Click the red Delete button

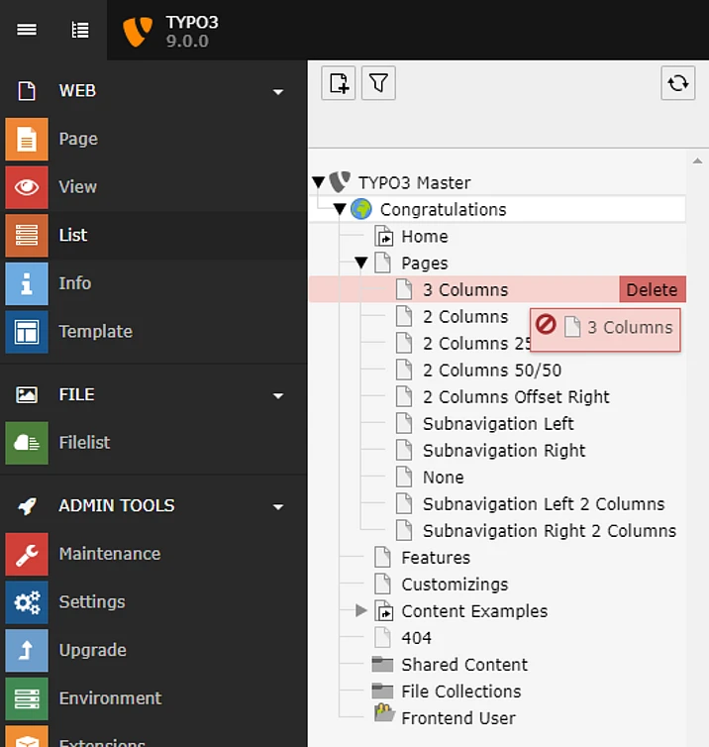point(653,289)
